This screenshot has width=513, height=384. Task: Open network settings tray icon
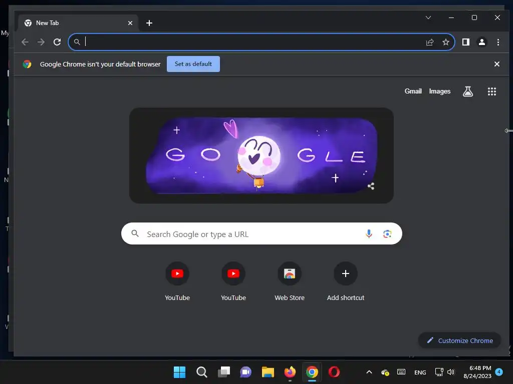point(439,372)
